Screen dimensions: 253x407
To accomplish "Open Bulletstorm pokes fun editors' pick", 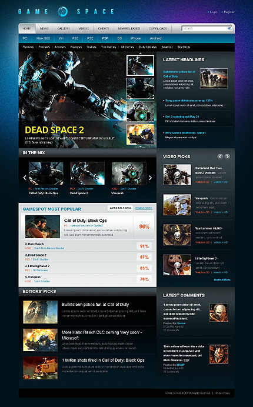I will pyautogui.click(x=95, y=305).
